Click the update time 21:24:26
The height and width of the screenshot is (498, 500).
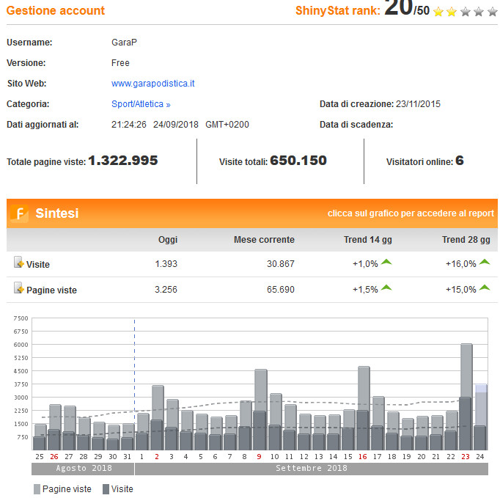[x=129, y=125]
